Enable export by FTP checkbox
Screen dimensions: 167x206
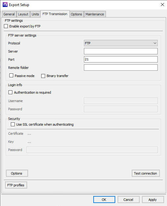[x=6, y=26]
